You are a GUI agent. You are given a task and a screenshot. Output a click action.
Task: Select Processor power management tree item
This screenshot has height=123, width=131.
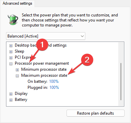pyautogui.click(x=42, y=63)
